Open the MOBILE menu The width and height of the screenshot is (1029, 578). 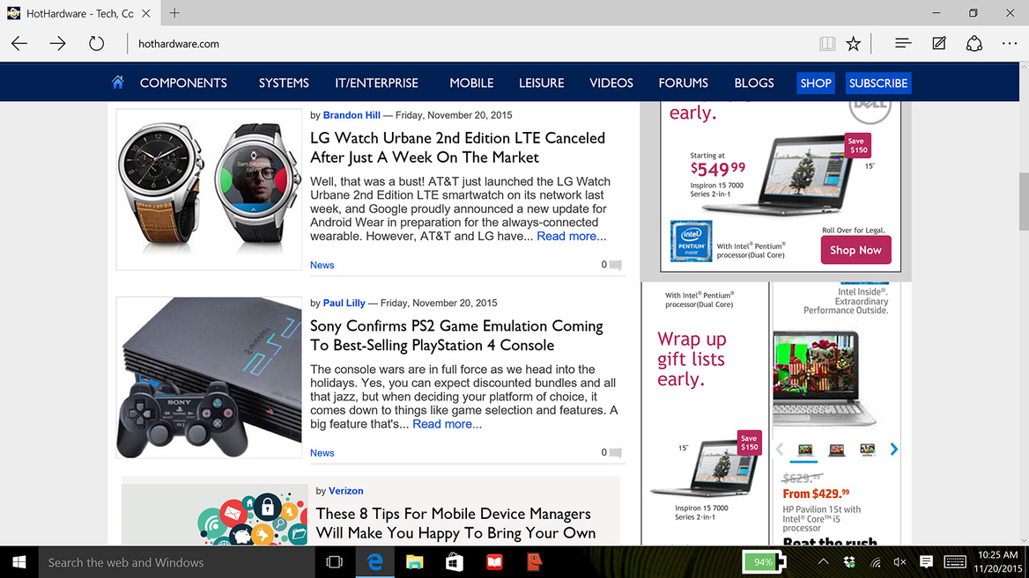(x=471, y=84)
